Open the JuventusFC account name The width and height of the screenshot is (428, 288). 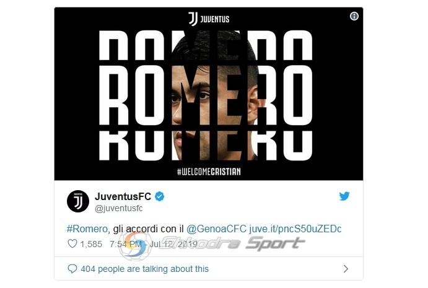tap(123, 196)
